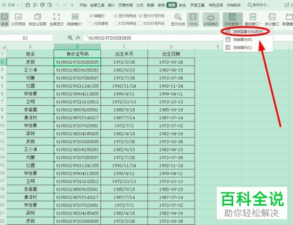The width and height of the screenshot is (293, 225).
Task: Open the 审阅 review tab
Action: click(x=161, y=5)
